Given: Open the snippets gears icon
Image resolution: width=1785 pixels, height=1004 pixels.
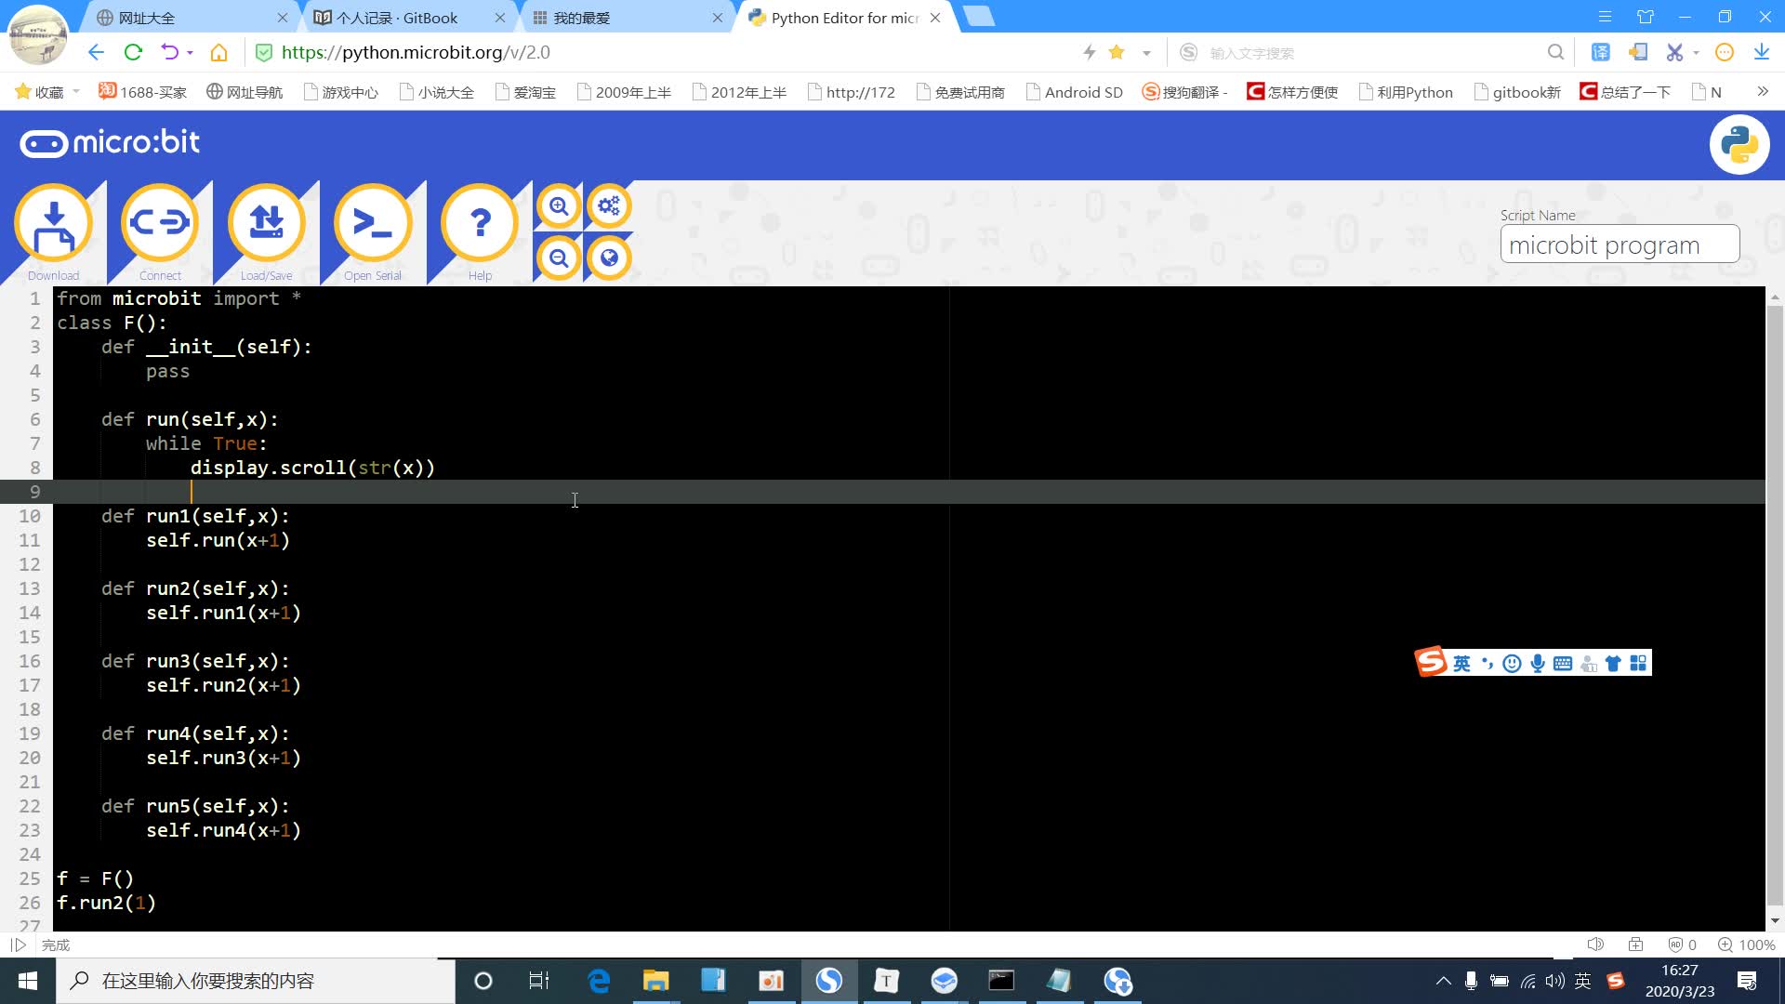Looking at the screenshot, I should click(609, 206).
